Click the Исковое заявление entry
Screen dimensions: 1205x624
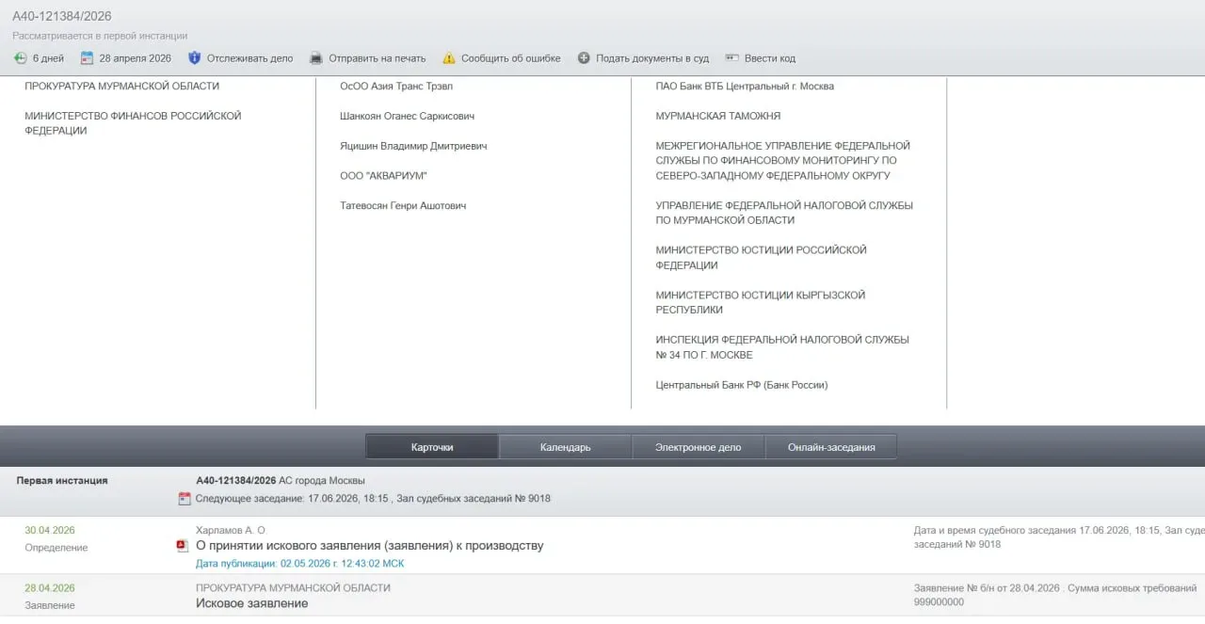(251, 603)
